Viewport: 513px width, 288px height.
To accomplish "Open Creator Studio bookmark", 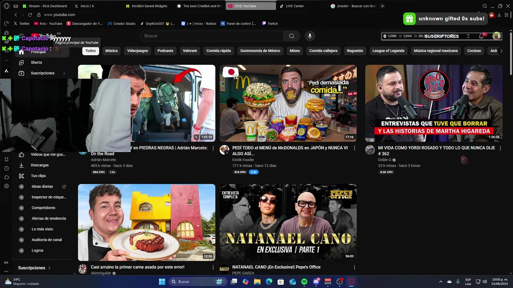I will coord(121,24).
